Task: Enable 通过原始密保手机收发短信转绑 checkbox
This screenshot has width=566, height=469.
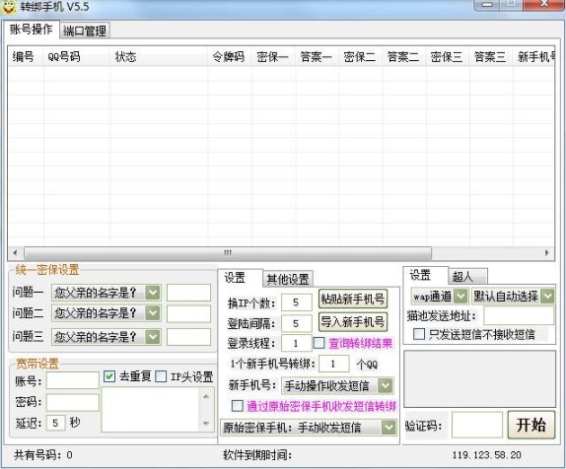Action: click(238, 406)
